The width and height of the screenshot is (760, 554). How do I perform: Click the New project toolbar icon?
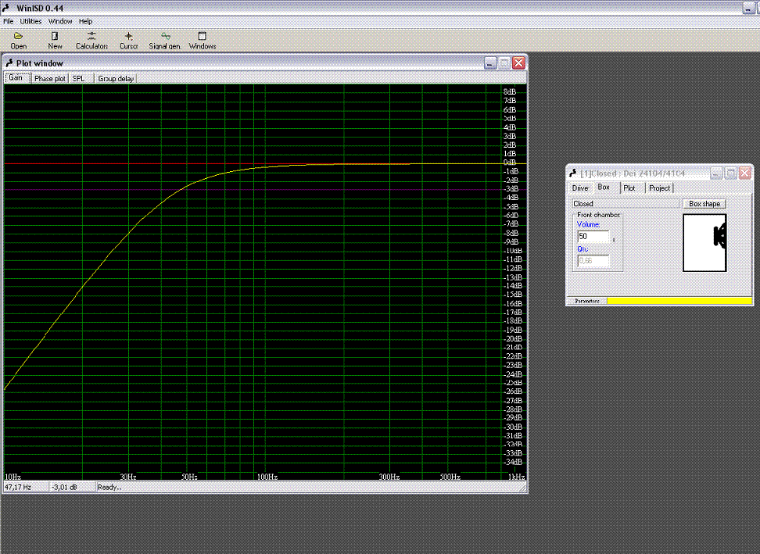[x=55, y=40]
